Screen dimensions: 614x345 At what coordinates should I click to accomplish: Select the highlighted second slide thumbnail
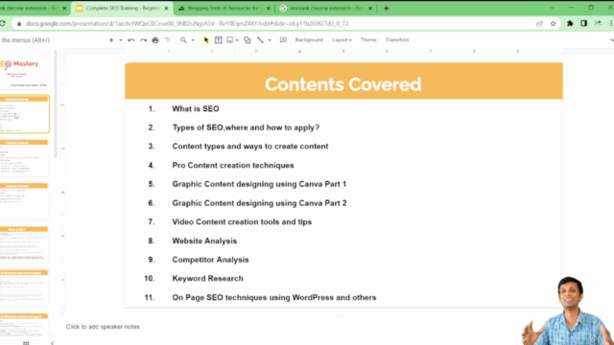(x=24, y=114)
